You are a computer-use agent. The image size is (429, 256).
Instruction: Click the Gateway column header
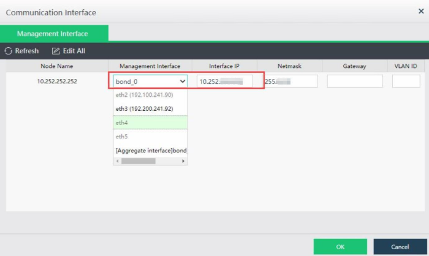click(x=355, y=66)
